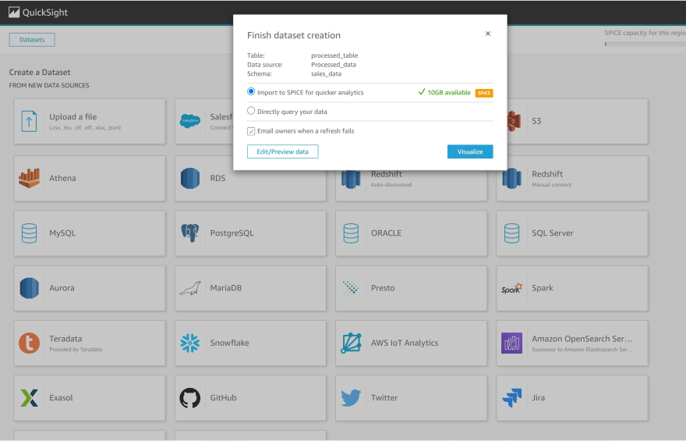Select the Snowflake card label
The height and width of the screenshot is (441, 686).
230,343
